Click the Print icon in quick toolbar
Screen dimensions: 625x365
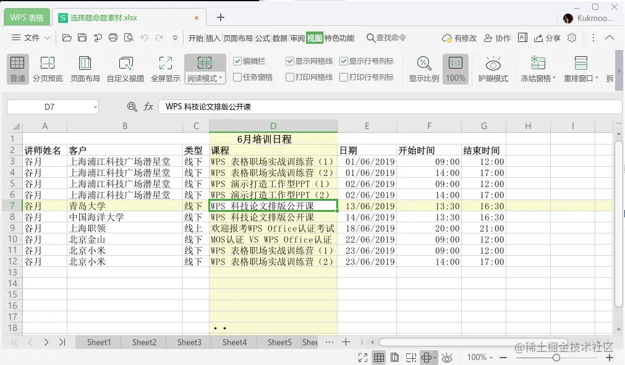[113, 38]
